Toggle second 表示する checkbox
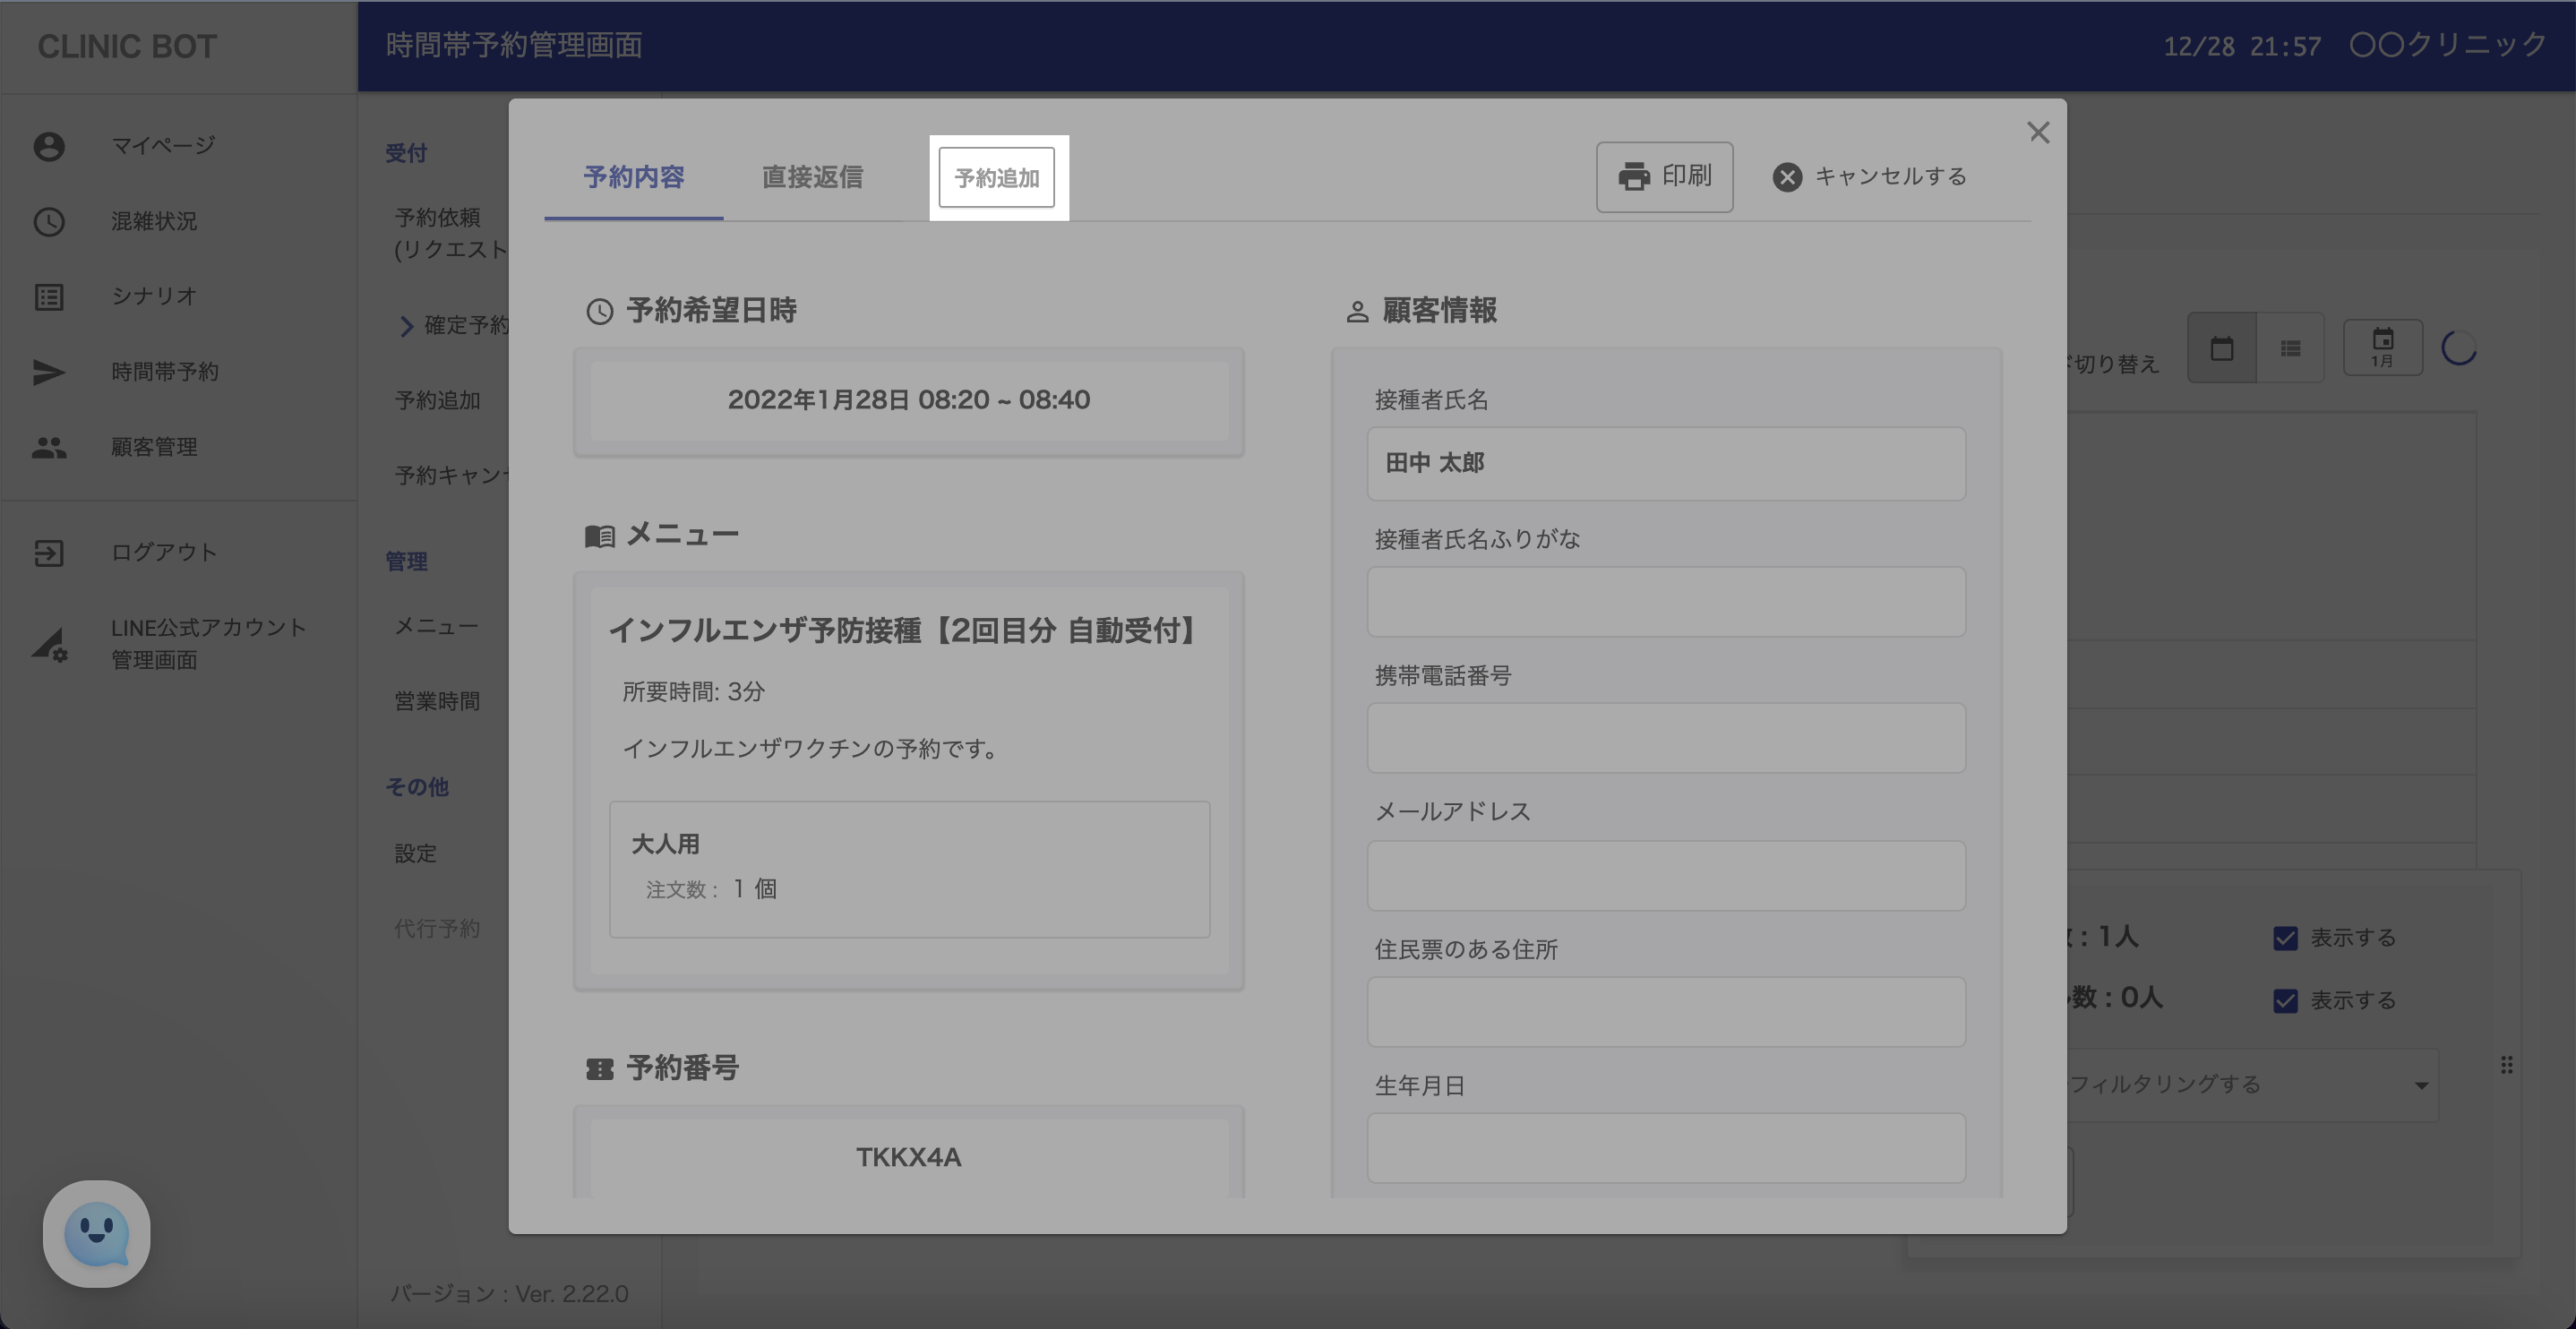This screenshot has width=2576, height=1329. click(2285, 1001)
